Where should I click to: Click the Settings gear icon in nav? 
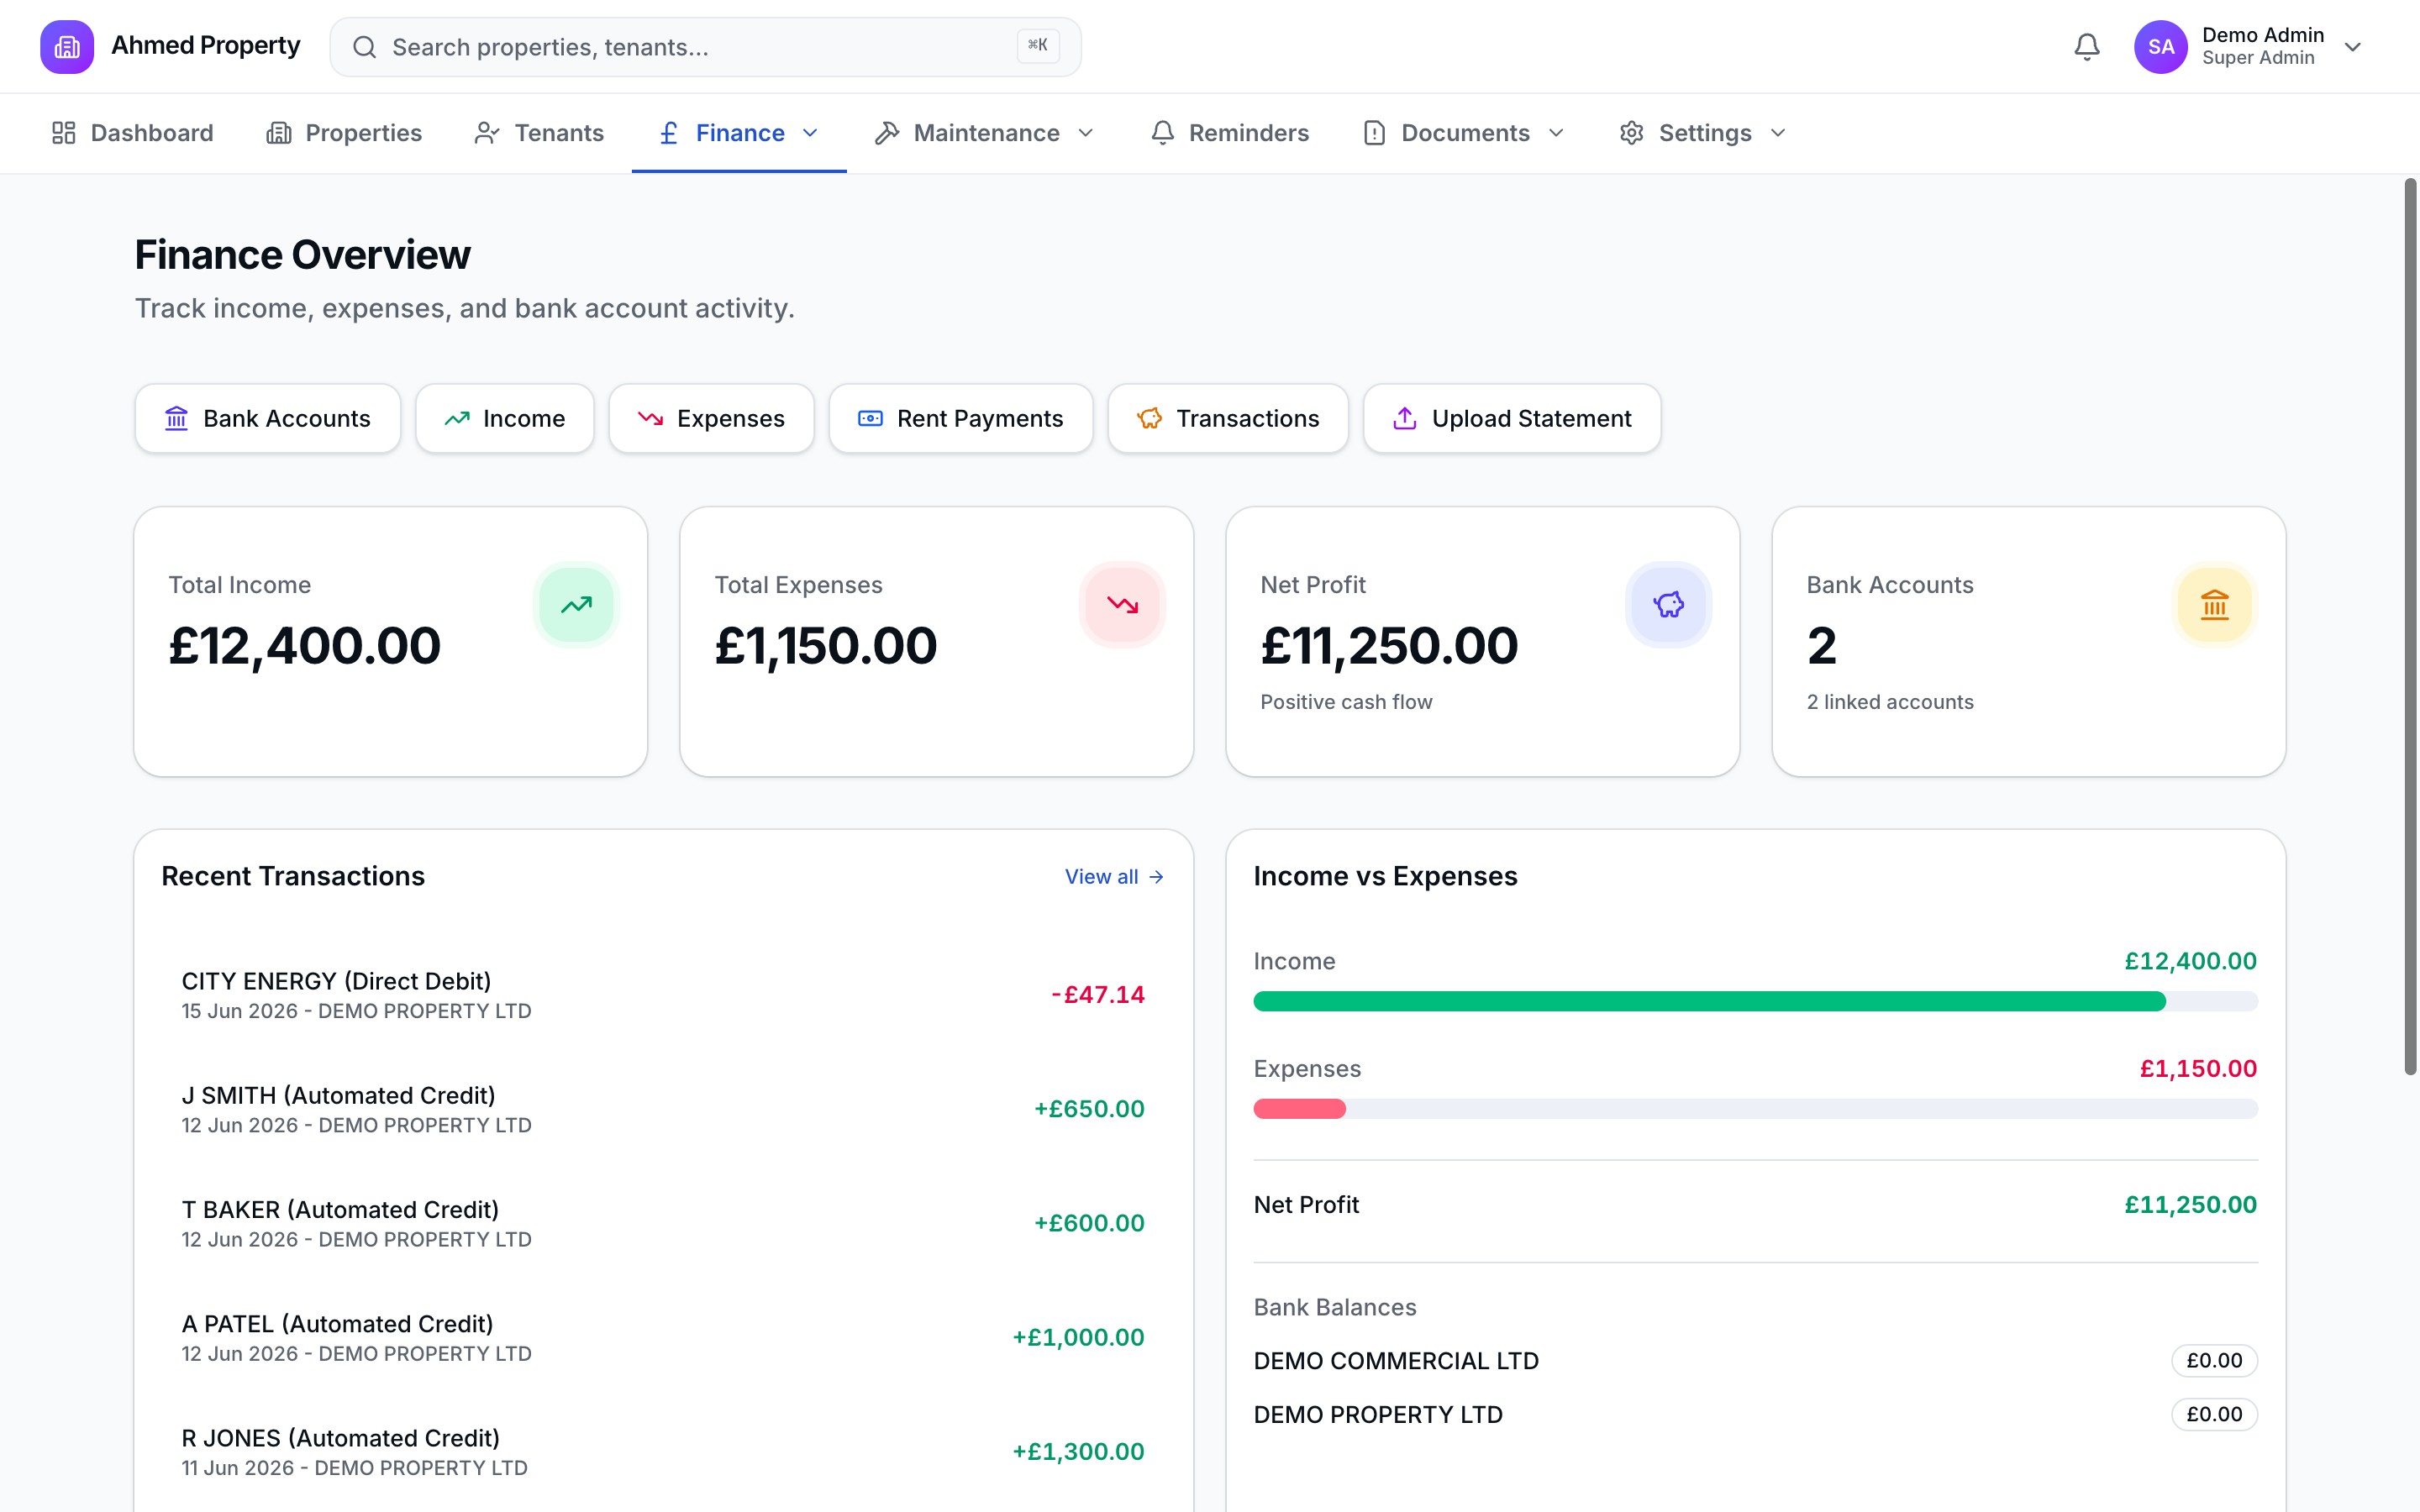[1632, 133]
